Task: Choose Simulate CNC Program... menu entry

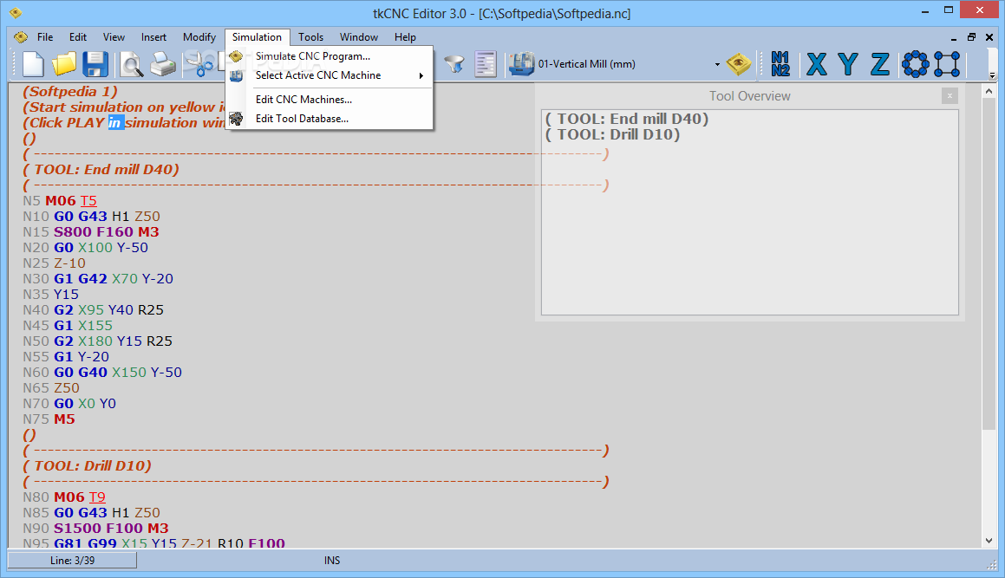Action: (x=330, y=56)
